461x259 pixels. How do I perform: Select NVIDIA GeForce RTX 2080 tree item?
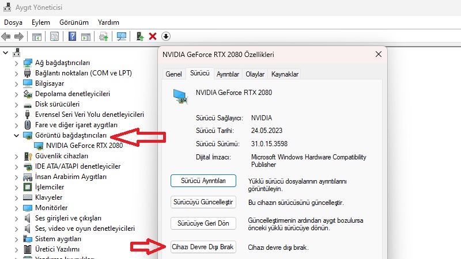click(84, 146)
